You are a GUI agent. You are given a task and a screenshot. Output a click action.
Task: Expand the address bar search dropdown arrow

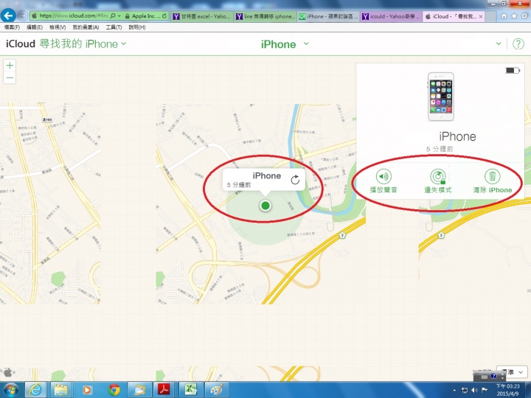[x=119, y=16]
